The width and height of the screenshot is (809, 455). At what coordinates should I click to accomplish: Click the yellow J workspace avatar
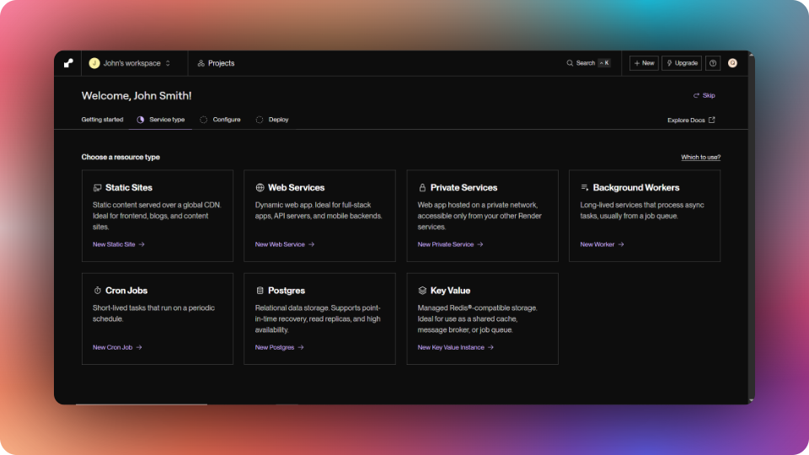94,63
